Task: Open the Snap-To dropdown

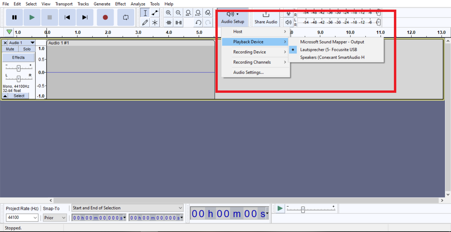Action: (x=55, y=218)
